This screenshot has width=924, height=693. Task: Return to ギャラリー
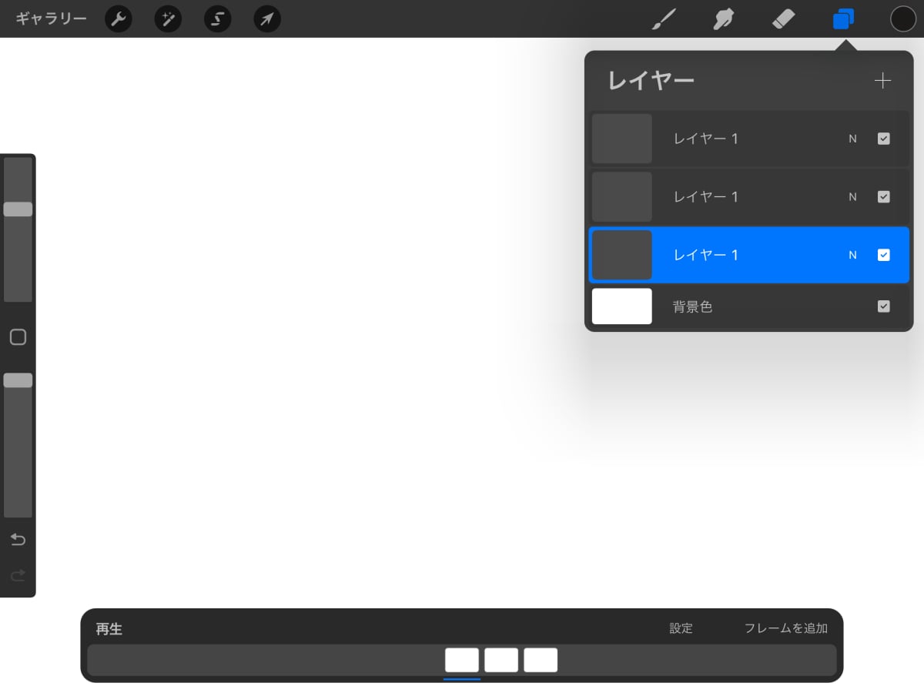click(x=52, y=18)
